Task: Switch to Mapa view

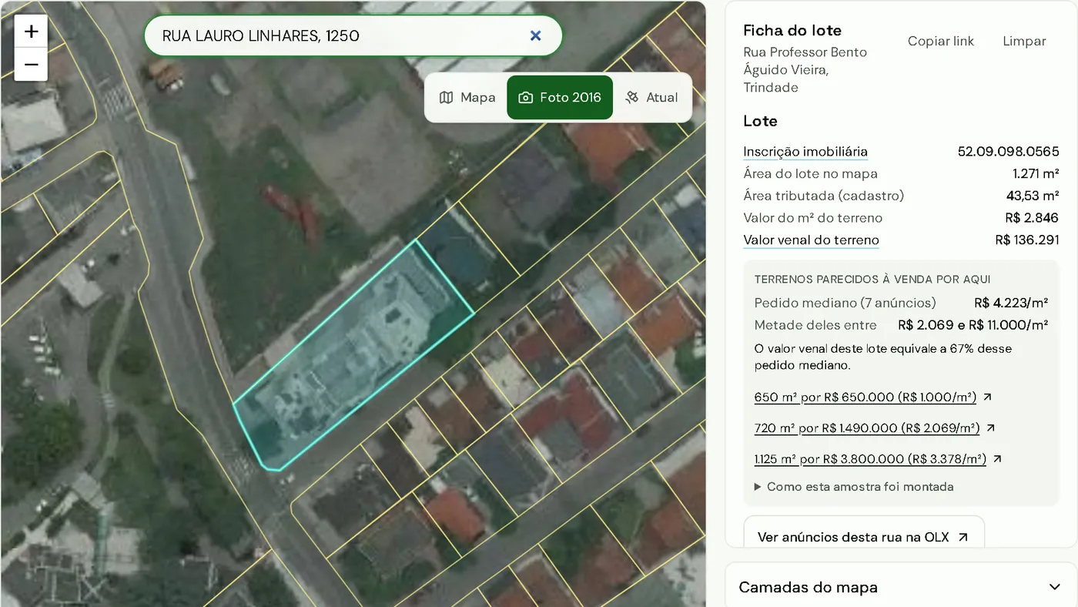Action: tap(467, 97)
